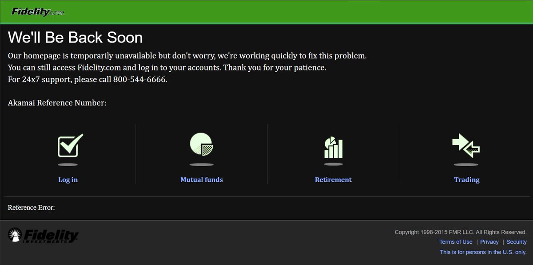Click the "You can still access Fidelity.com" sentence
Image resolution: width=533 pixels, height=265 pixels.
point(167,68)
